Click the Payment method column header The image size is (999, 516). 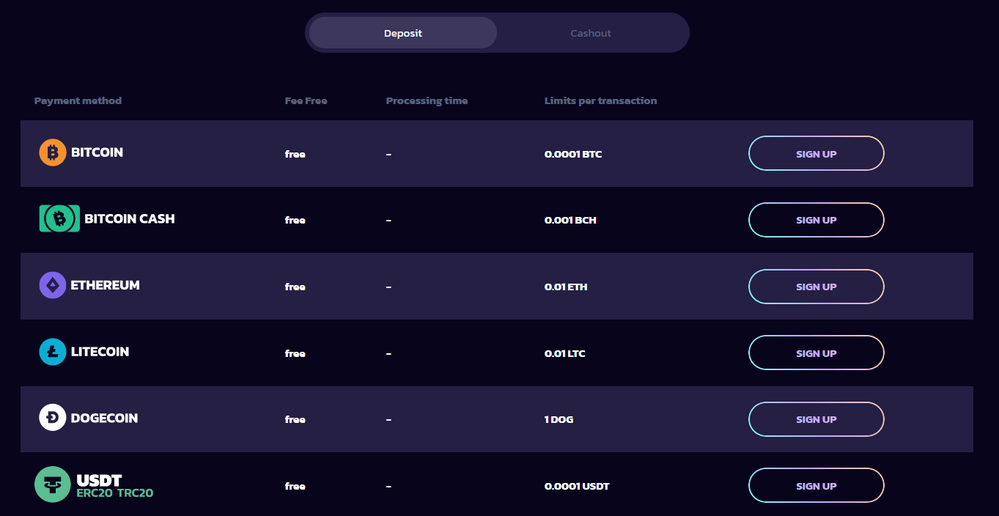coord(78,100)
